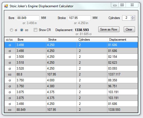Sort by the ci/cc column header
This screenshot has width=143, height=118.
tap(10, 40)
